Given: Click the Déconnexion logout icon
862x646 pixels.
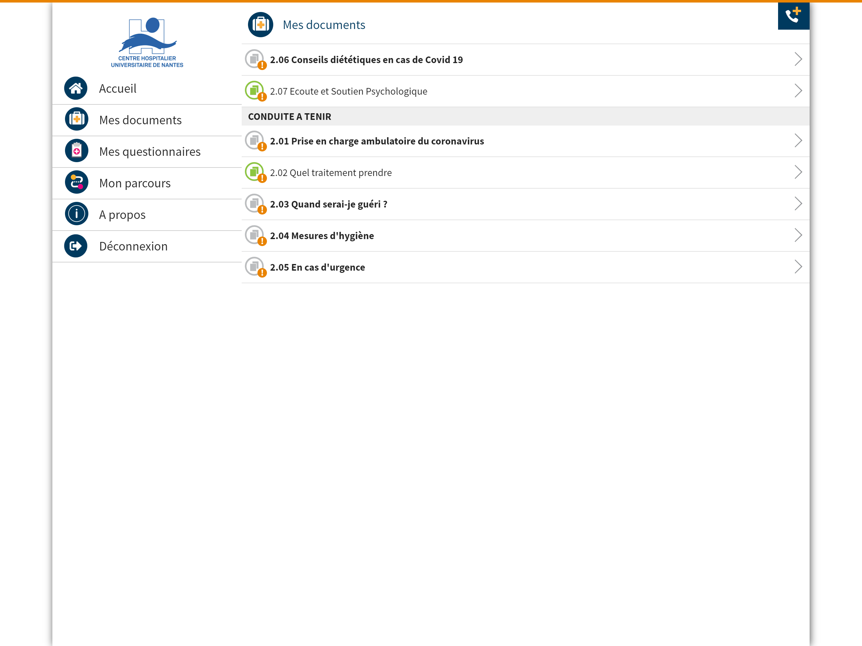Looking at the screenshot, I should coord(76,246).
